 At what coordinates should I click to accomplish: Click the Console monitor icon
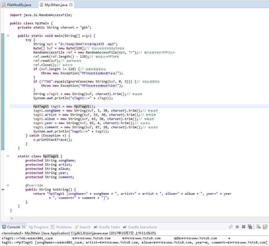click(x=4, y=227)
